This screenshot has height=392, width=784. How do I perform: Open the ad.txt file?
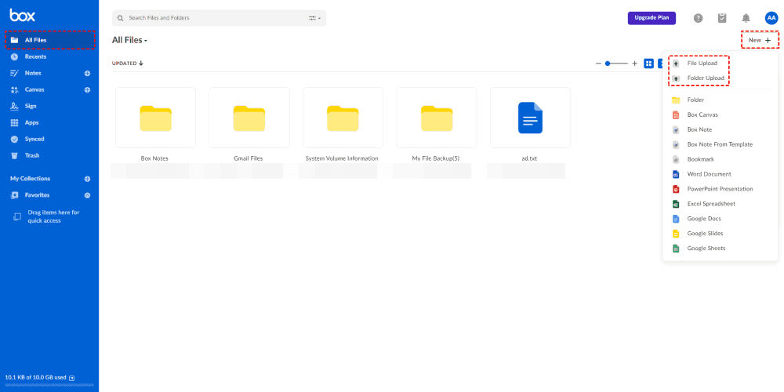530,118
